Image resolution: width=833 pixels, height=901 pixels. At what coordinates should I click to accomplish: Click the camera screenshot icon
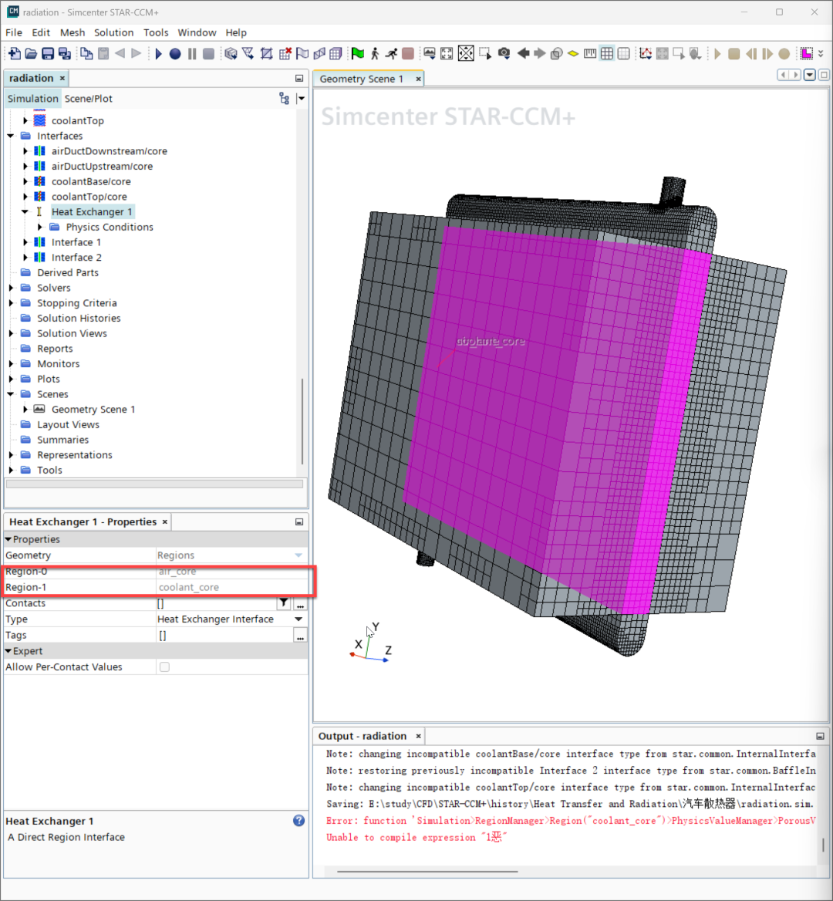point(504,53)
